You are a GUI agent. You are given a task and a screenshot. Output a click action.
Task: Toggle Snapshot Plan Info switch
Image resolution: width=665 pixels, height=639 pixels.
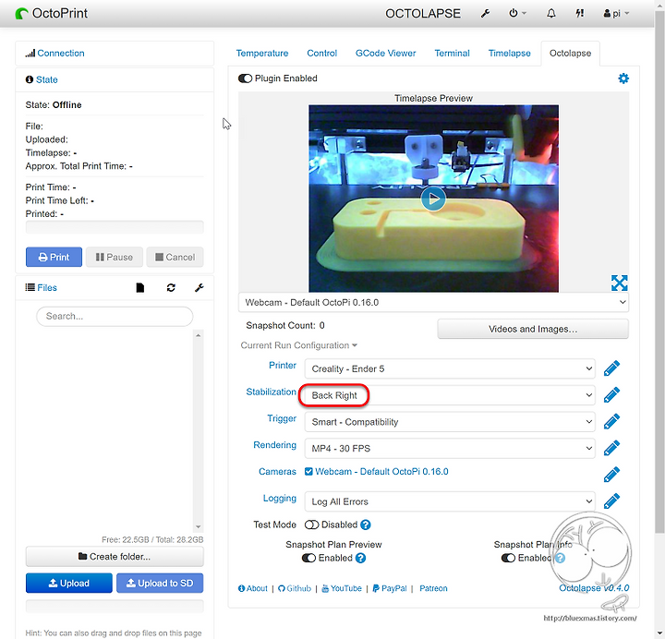pos(508,558)
